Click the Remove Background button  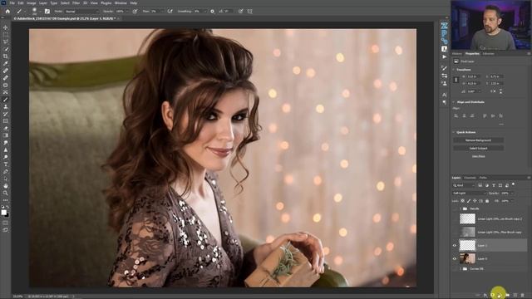tap(479, 140)
